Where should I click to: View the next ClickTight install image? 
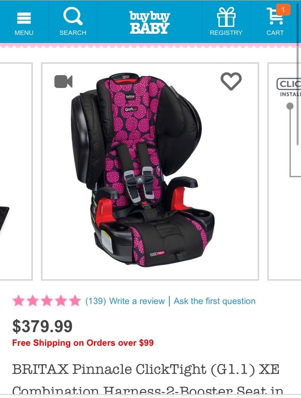tap(285, 171)
